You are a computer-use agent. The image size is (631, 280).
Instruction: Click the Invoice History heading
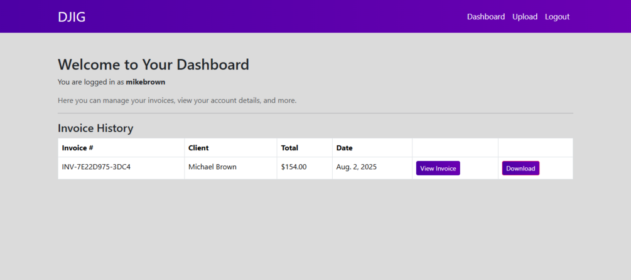95,128
